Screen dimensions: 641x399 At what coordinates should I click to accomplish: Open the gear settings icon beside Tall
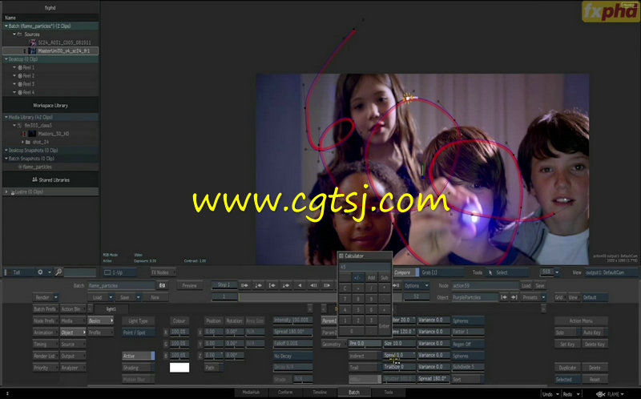tap(40, 272)
